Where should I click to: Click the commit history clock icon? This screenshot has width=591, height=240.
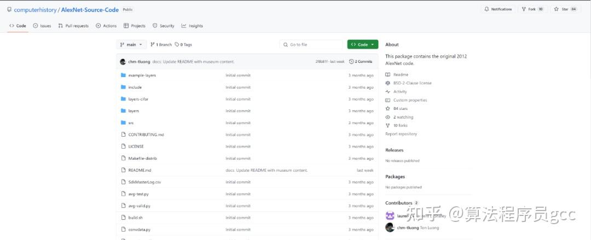click(351, 62)
